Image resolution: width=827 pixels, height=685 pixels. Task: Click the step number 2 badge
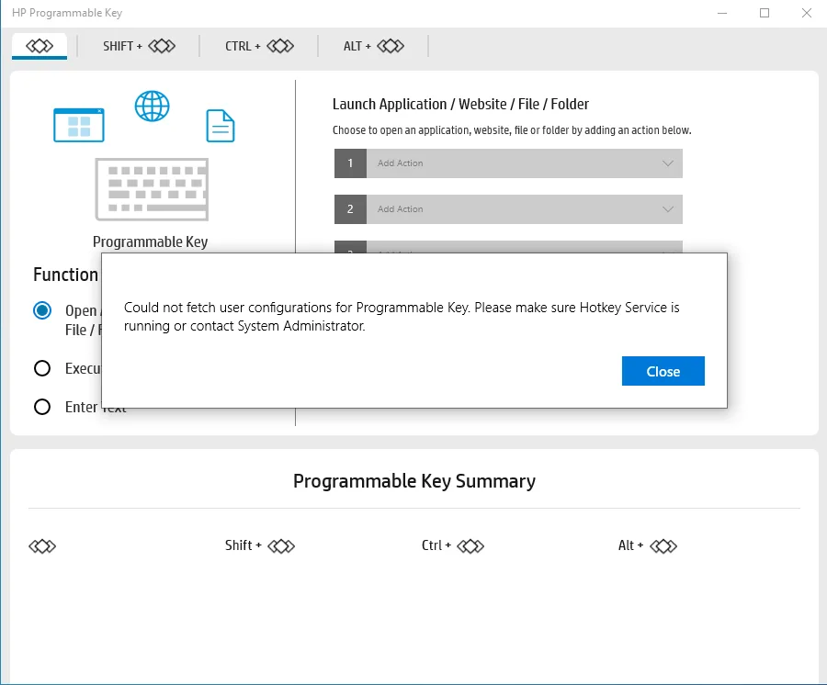click(350, 209)
